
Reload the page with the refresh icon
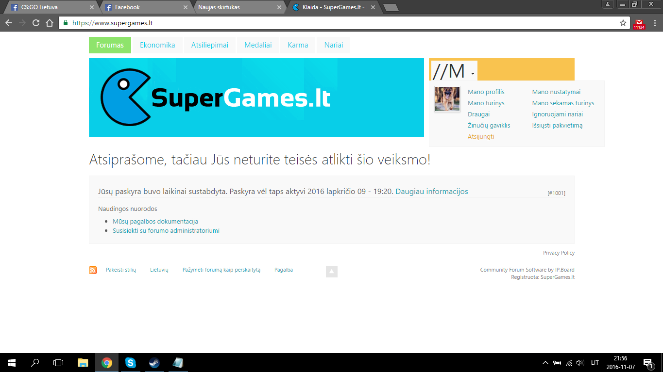pos(36,23)
